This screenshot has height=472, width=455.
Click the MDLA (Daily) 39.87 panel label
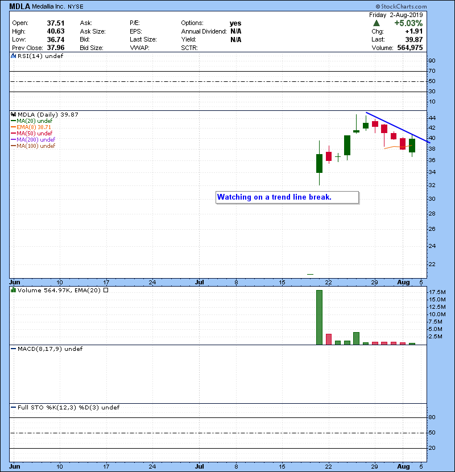(48, 115)
